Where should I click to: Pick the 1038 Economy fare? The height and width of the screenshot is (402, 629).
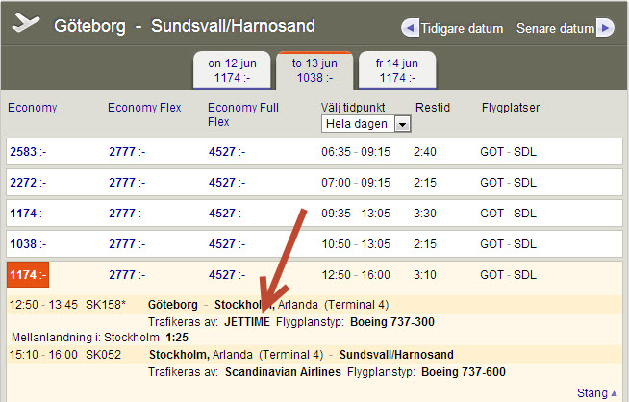(x=28, y=244)
